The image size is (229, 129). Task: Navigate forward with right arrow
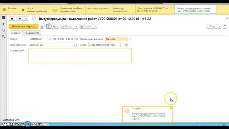tap(26, 19)
